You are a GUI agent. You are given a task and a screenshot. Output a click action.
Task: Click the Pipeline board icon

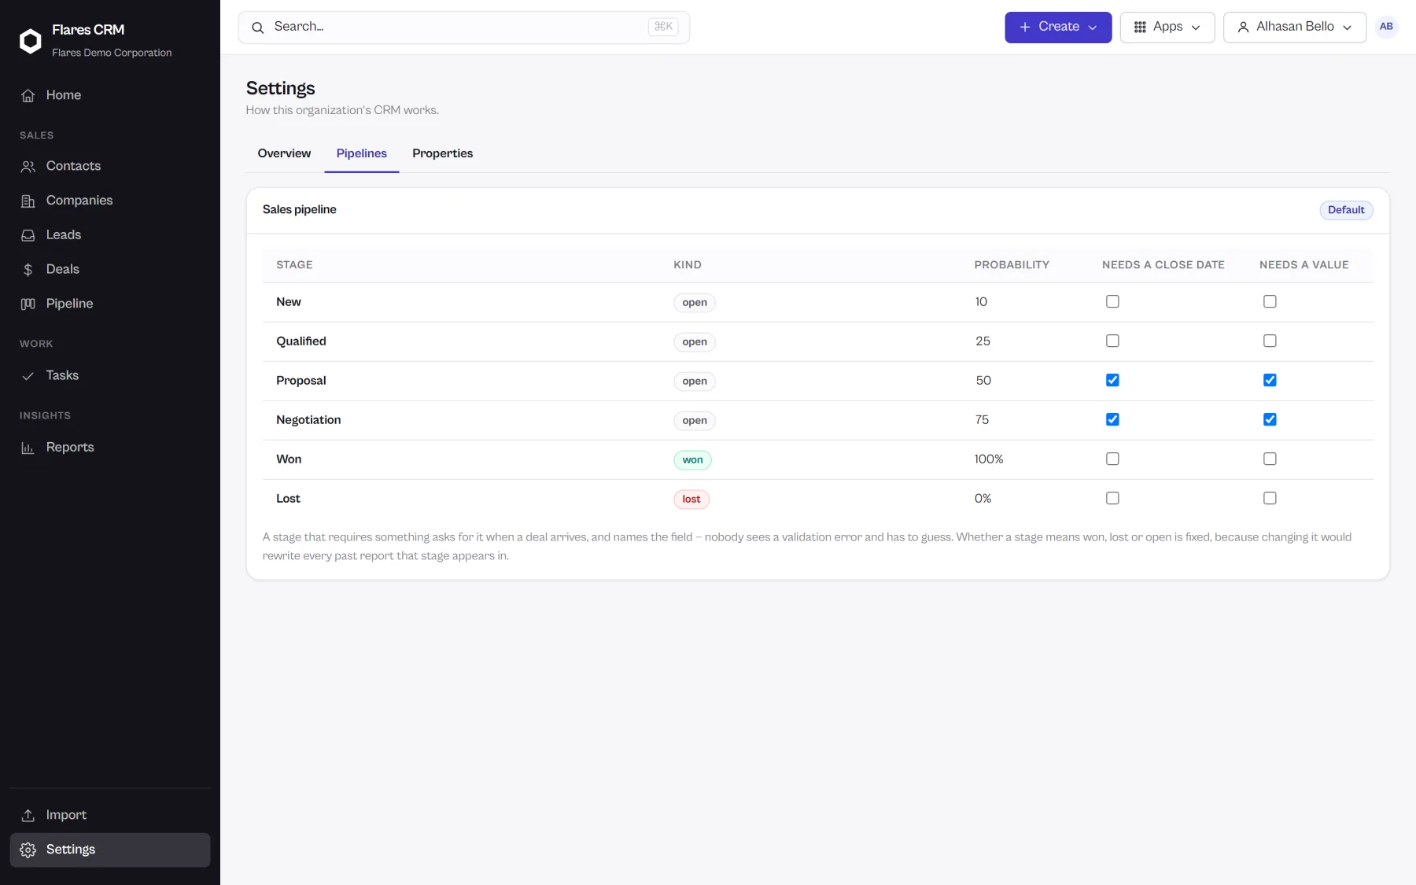click(28, 304)
